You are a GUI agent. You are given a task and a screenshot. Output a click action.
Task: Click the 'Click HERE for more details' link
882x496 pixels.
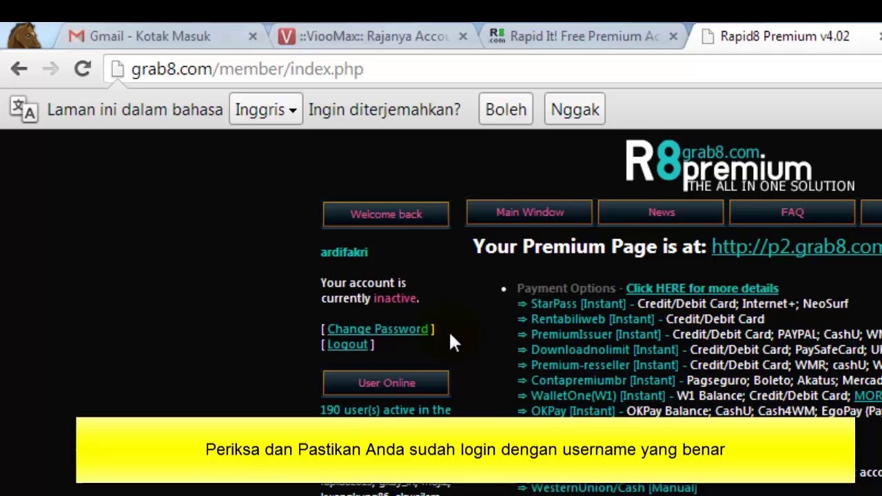click(x=702, y=289)
